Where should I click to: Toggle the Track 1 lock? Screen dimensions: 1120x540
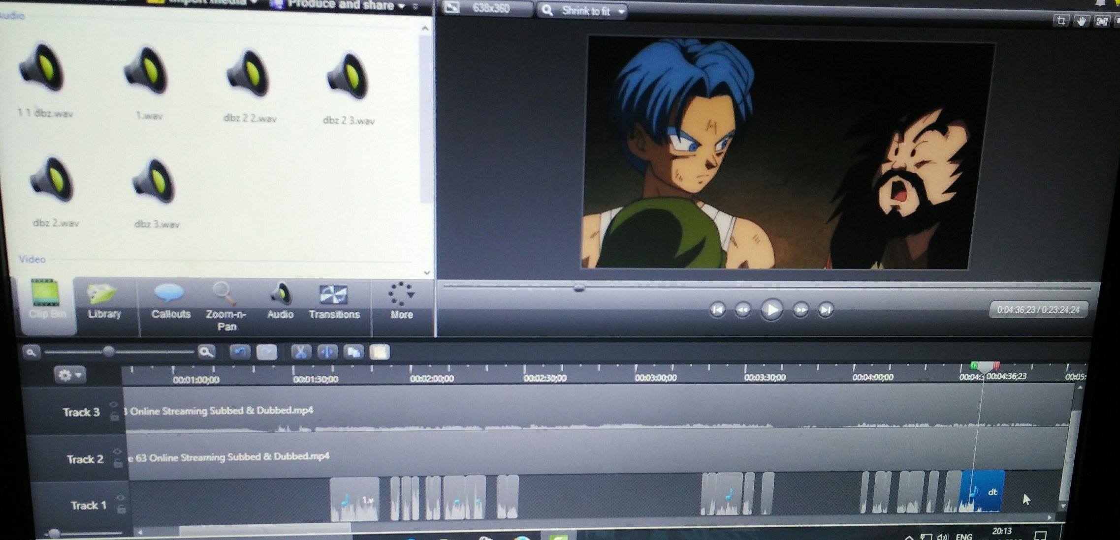point(122,510)
